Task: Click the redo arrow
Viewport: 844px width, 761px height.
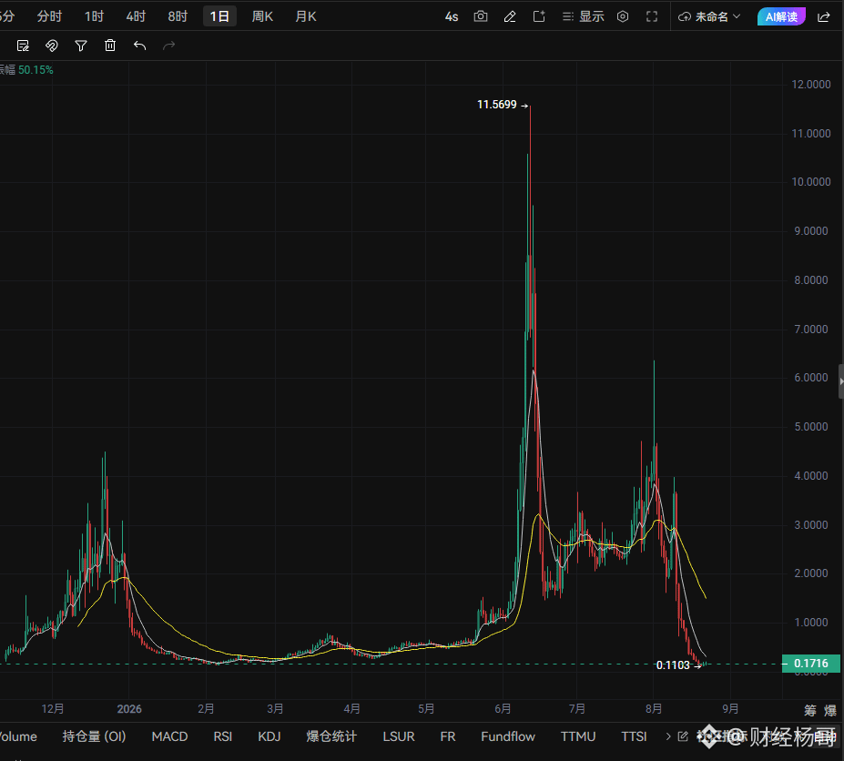Action: point(169,46)
